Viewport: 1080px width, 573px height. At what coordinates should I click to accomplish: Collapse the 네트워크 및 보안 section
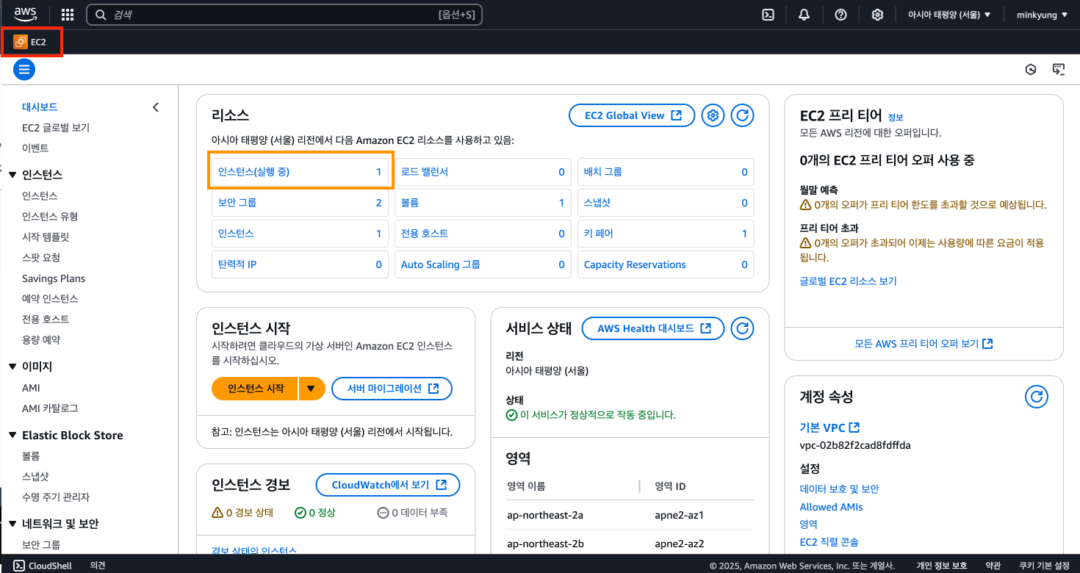coord(12,524)
